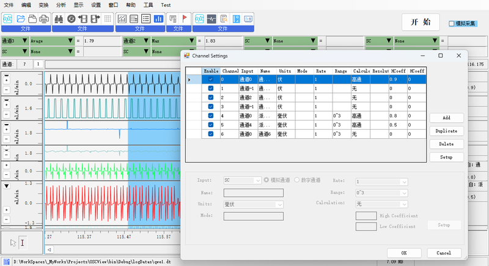Uncheck Enable for channel 4 row
The height and width of the screenshot is (266, 489).
tap(211, 116)
